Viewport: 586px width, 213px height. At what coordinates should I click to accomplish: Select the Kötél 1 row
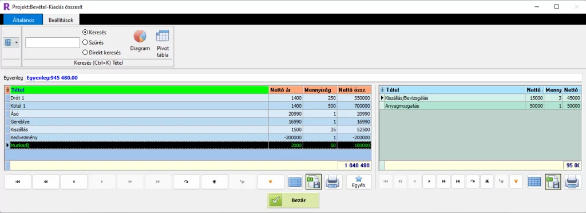click(x=188, y=106)
